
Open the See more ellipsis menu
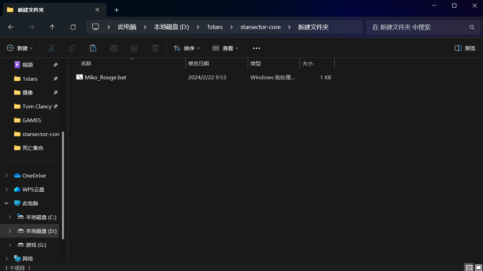(256, 48)
